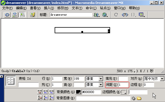
Task: Open the 插入(I) menu
Action: [49, 8]
